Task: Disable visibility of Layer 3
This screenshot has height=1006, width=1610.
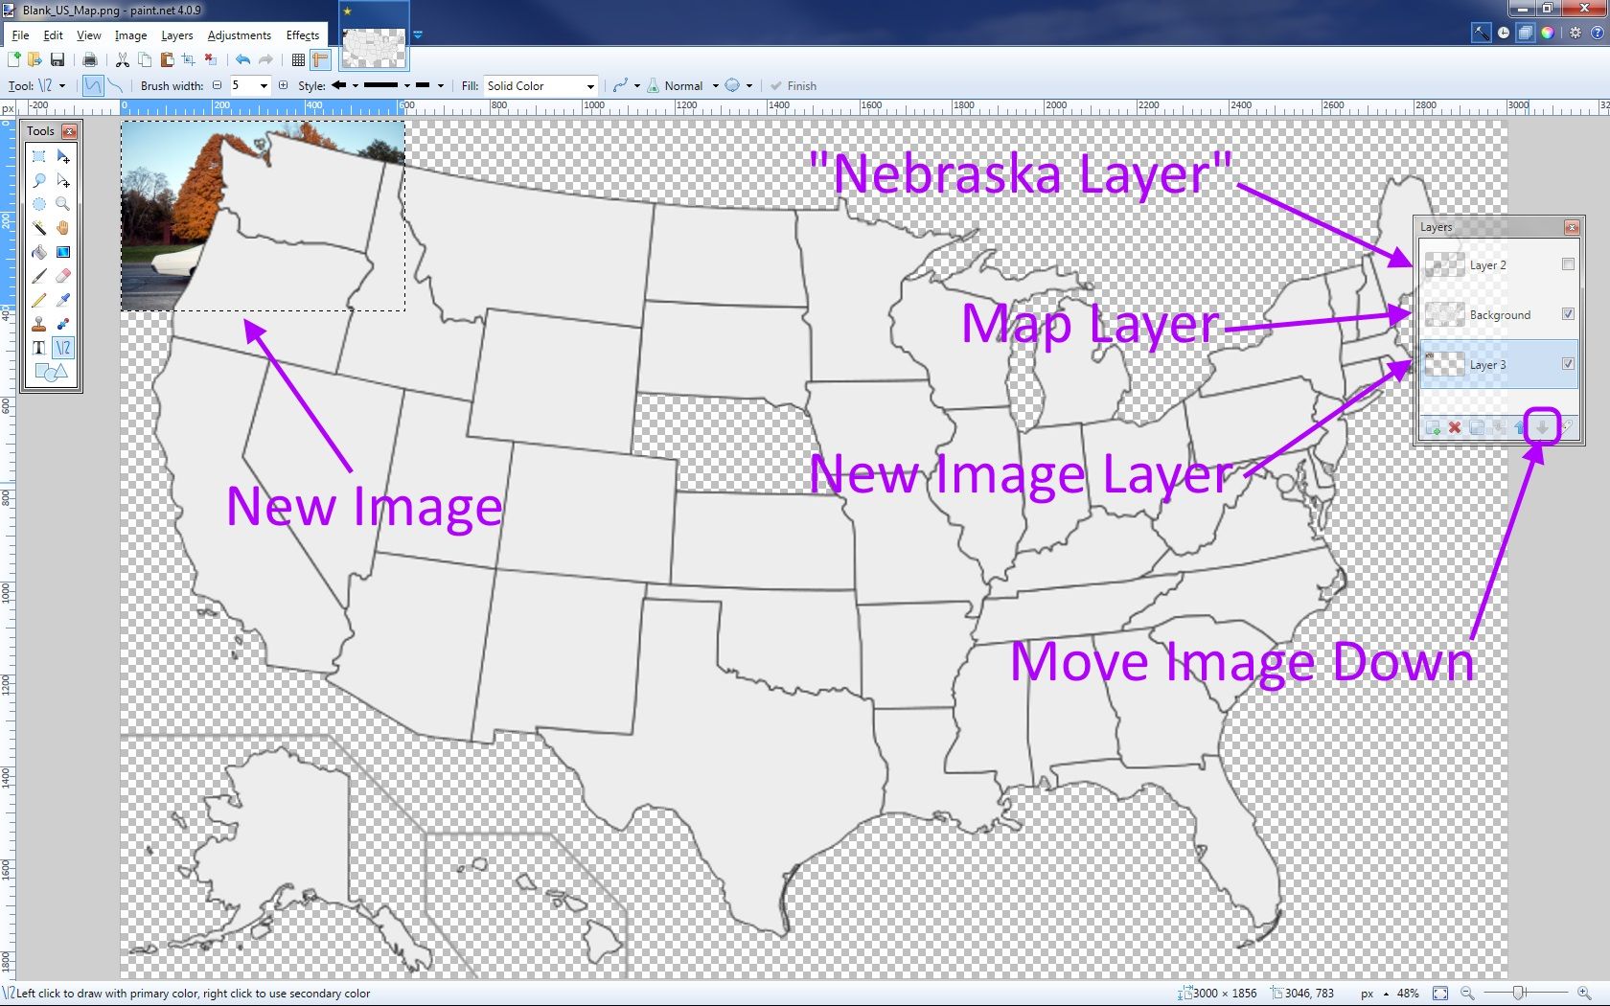Action: pos(1569,364)
